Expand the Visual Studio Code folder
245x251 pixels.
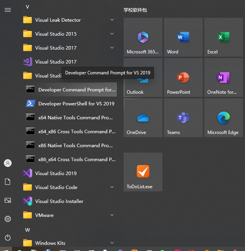[x=112, y=187]
